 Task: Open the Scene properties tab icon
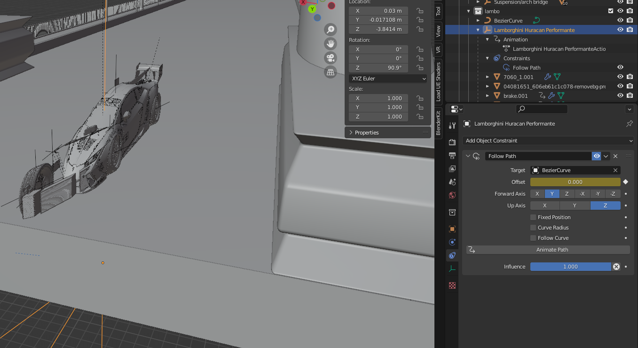click(x=452, y=182)
